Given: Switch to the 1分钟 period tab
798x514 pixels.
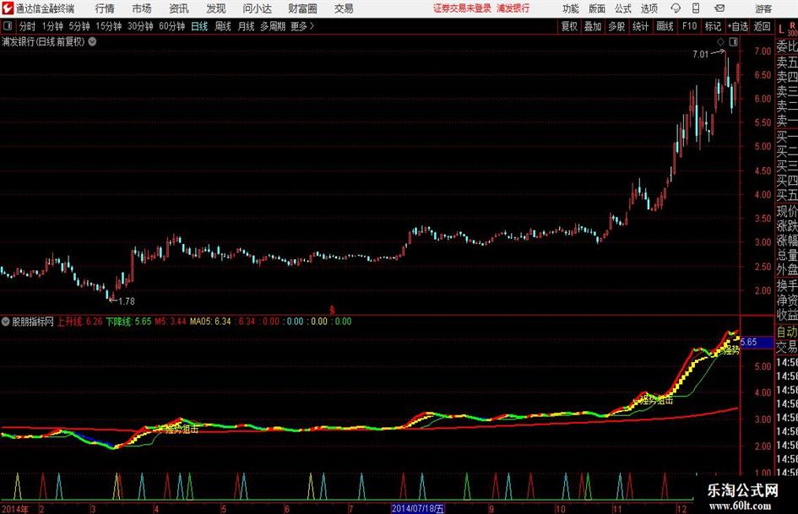Looking at the screenshot, I should pyautogui.click(x=52, y=26).
